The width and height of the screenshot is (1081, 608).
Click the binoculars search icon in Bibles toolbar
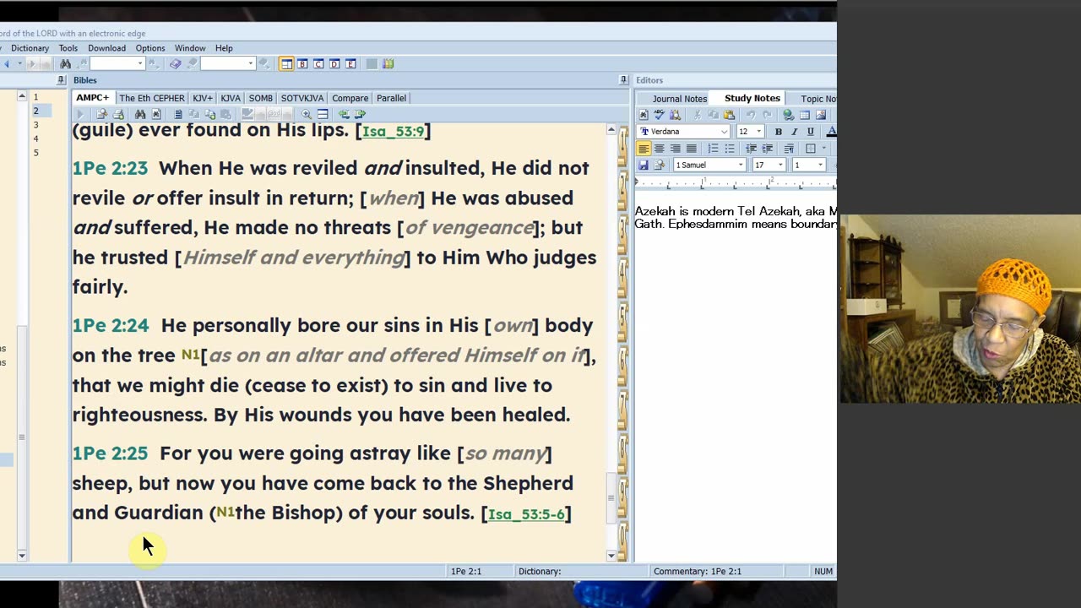click(x=140, y=114)
